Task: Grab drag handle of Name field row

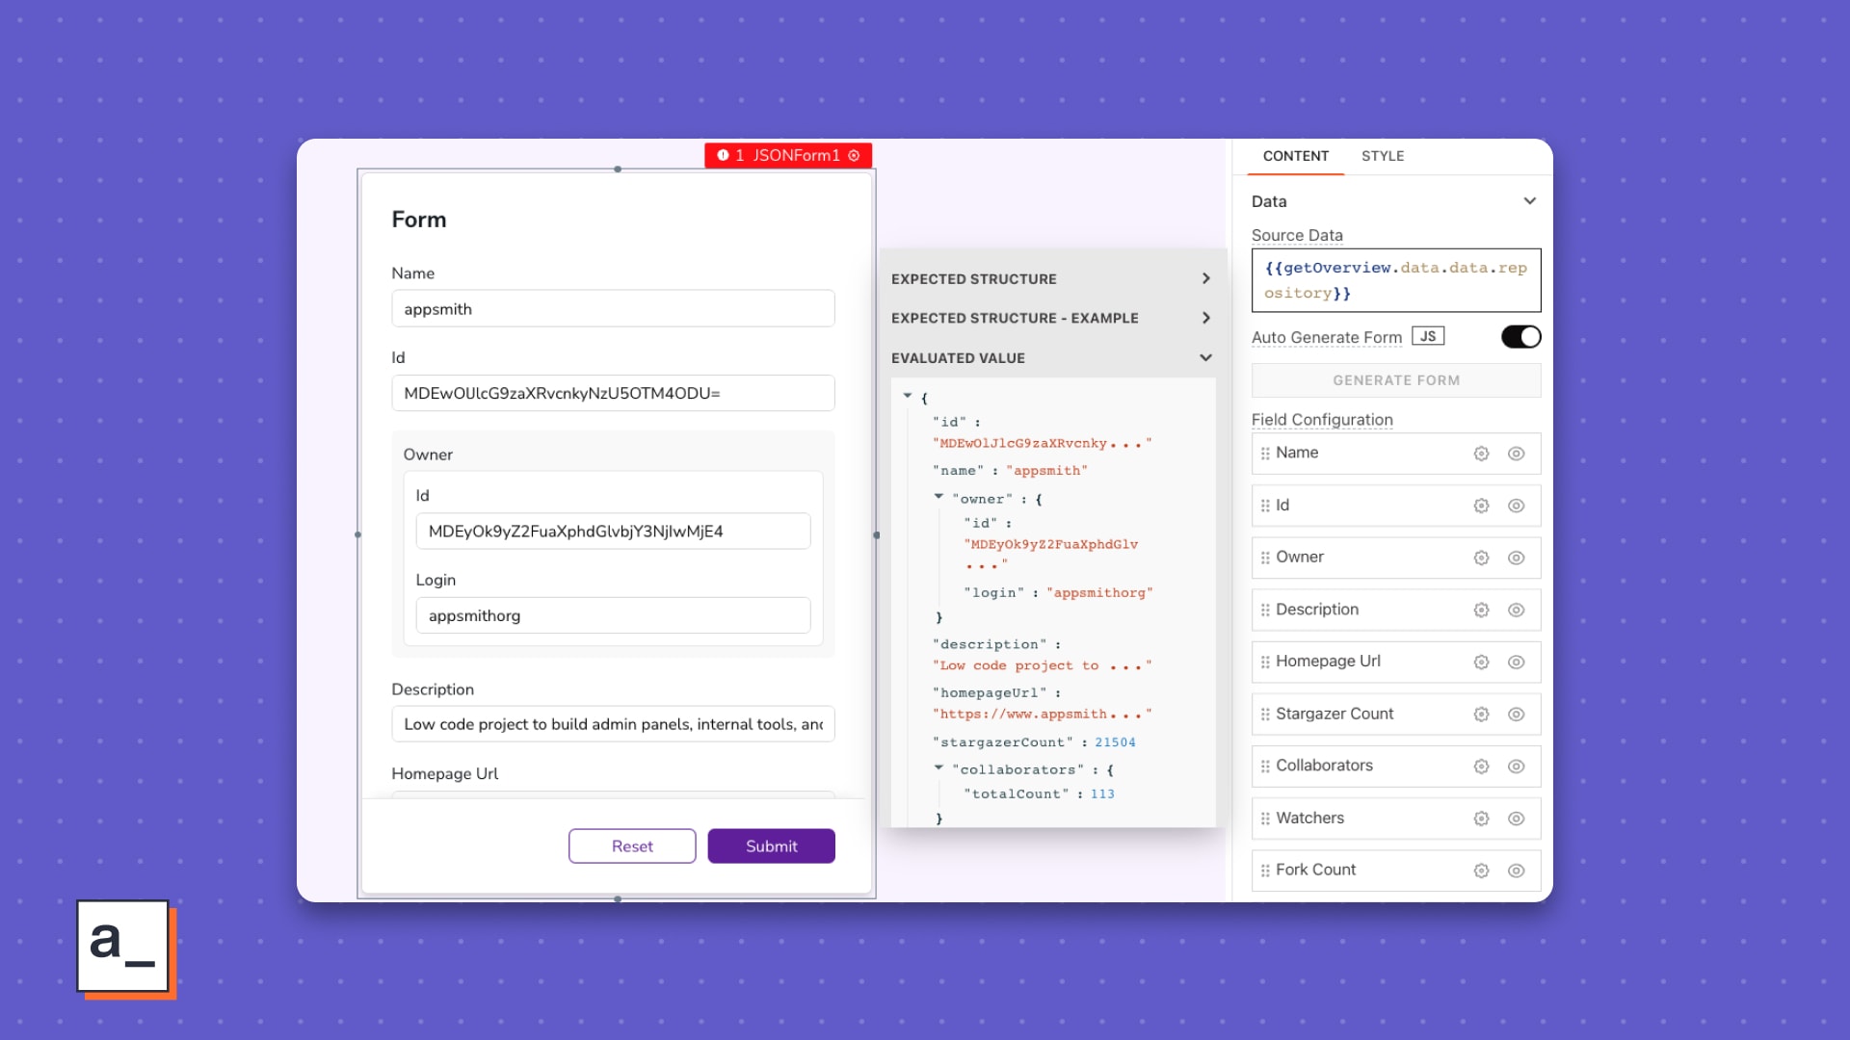Action: point(1265,454)
